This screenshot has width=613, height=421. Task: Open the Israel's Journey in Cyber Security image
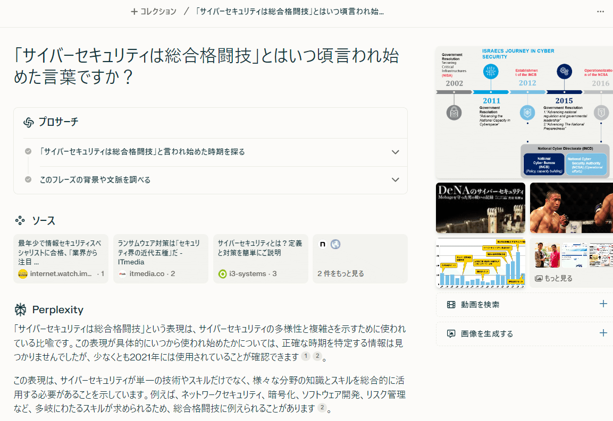524,113
